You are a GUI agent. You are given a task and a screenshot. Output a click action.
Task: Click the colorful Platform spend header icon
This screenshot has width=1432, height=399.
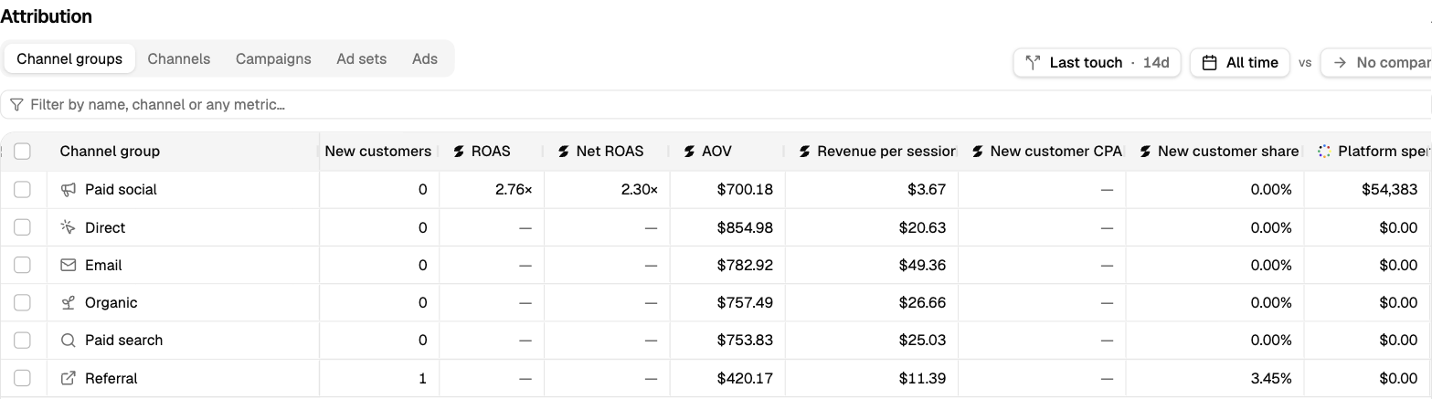click(x=1324, y=152)
